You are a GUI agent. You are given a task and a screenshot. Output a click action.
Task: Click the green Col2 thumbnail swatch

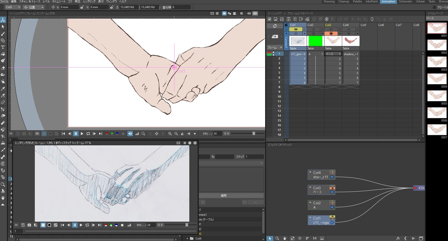click(x=315, y=41)
